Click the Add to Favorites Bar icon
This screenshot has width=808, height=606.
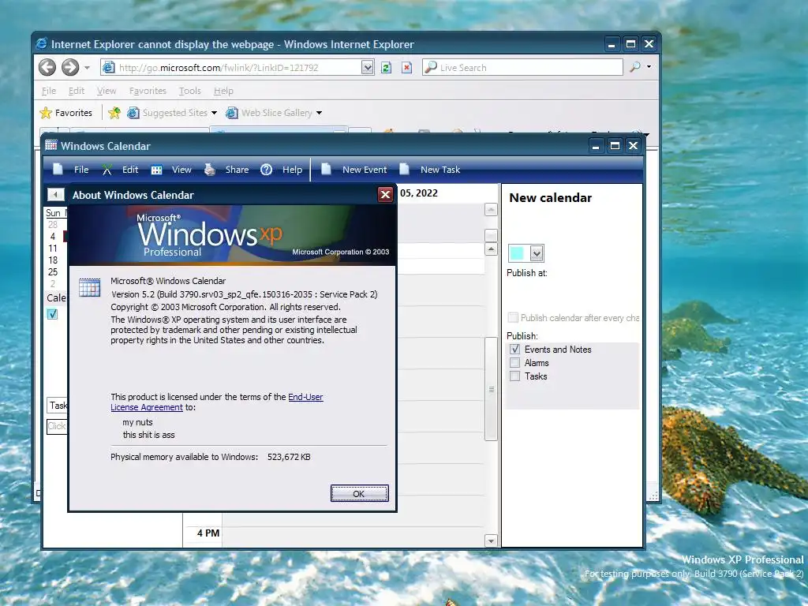[114, 113]
